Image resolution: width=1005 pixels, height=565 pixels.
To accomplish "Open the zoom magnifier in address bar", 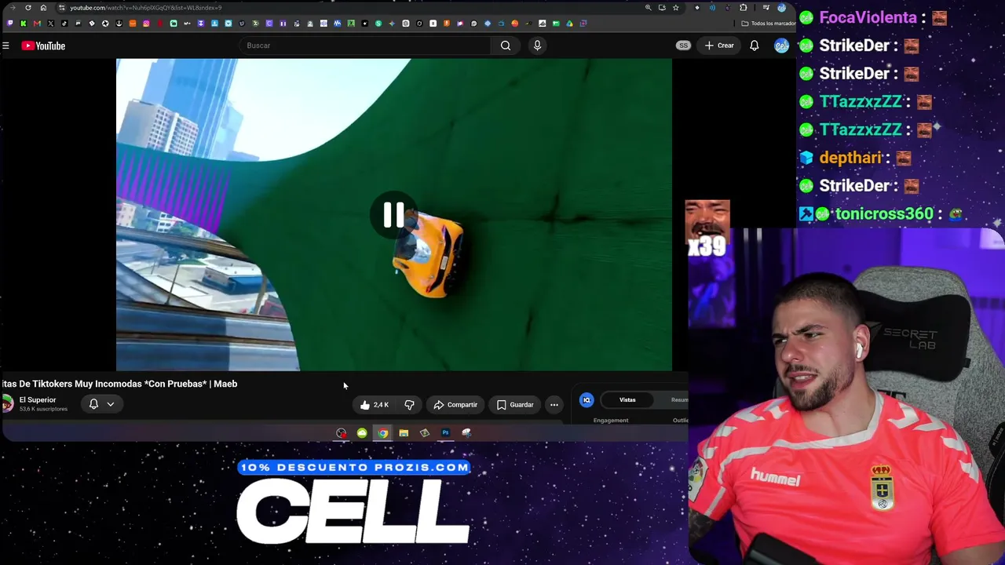I will pyautogui.click(x=648, y=8).
